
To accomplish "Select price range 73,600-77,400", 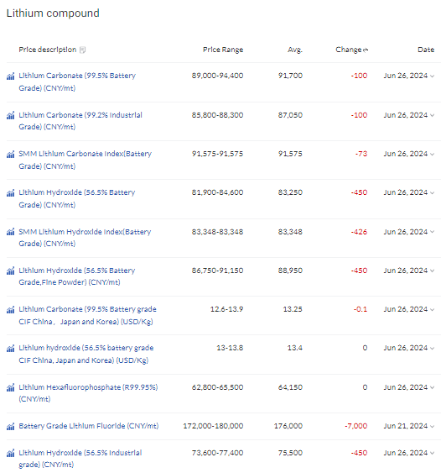I will click(217, 453).
